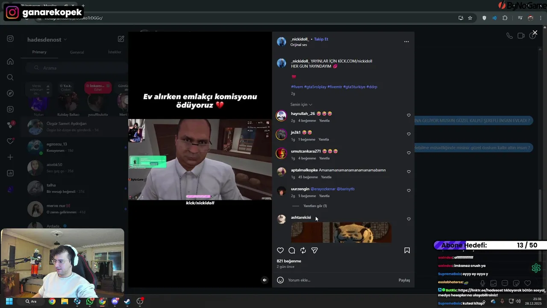Open emoji picker in comment box
The image size is (547, 308).
point(280,280)
